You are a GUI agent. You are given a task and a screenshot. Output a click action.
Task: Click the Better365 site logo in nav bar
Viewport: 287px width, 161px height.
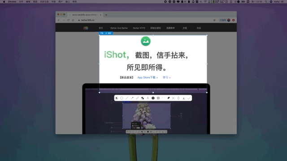pos(86,28)
